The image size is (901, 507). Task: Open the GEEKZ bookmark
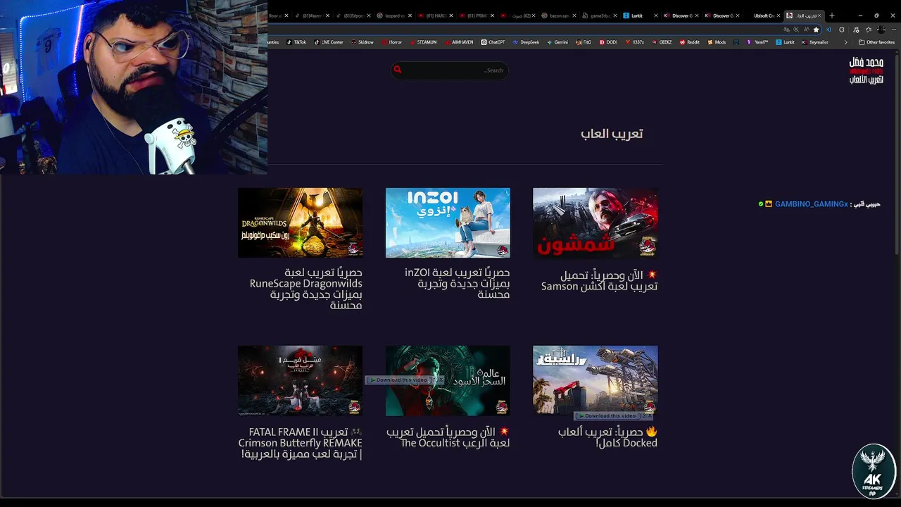coord(662,42)
